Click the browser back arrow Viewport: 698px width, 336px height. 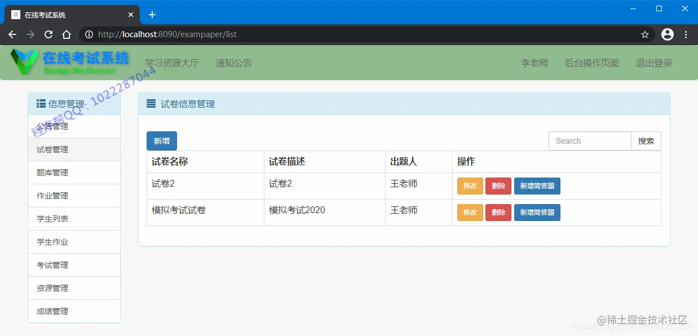pyautogui.click(x=12, y=34)
